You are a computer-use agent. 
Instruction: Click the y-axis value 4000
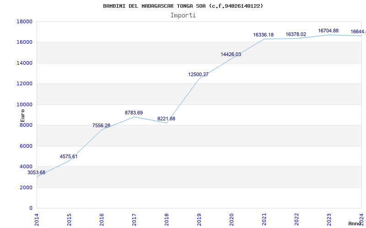26,166
